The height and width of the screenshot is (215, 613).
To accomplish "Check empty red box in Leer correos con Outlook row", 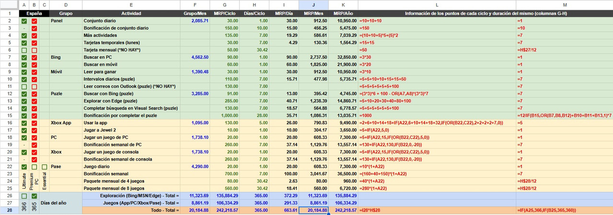I will pyautogui.click(x=34, y=86).
